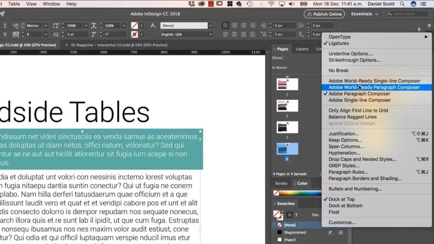
Task: Click the Spotlight search icon in menu bar
Action: (x=402, y=4)
